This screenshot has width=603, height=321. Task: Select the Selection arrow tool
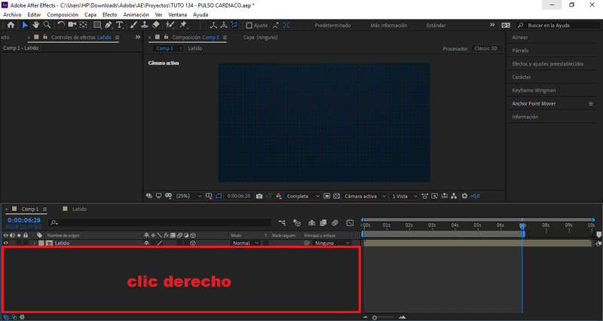click(25, 25)
